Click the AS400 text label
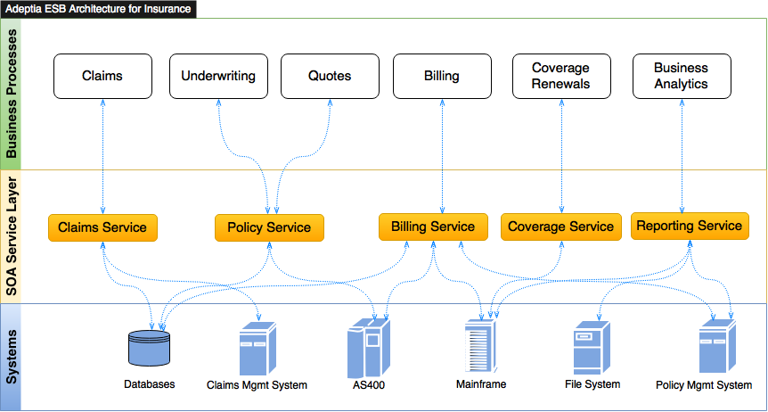This screenshot has width=768, height=412. (369, 385)
